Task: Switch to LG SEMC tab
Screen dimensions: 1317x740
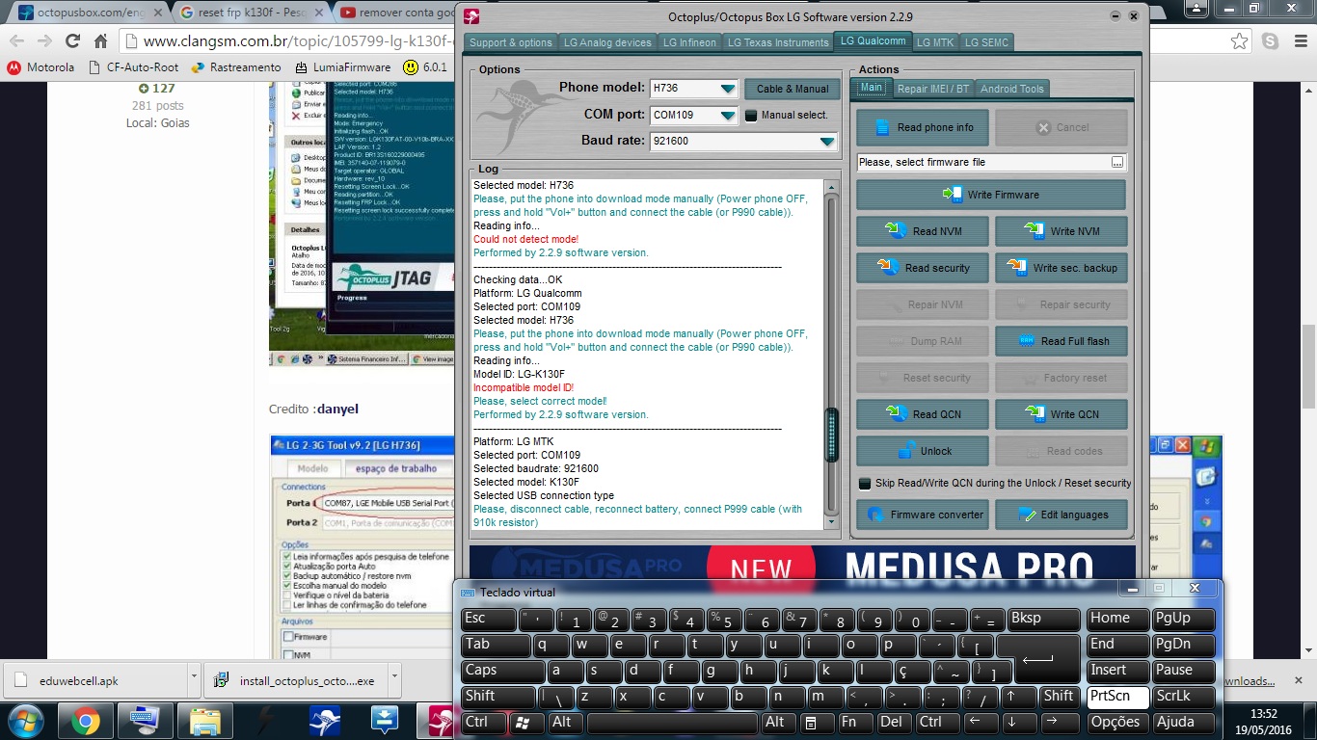Action: click(986, 42)
